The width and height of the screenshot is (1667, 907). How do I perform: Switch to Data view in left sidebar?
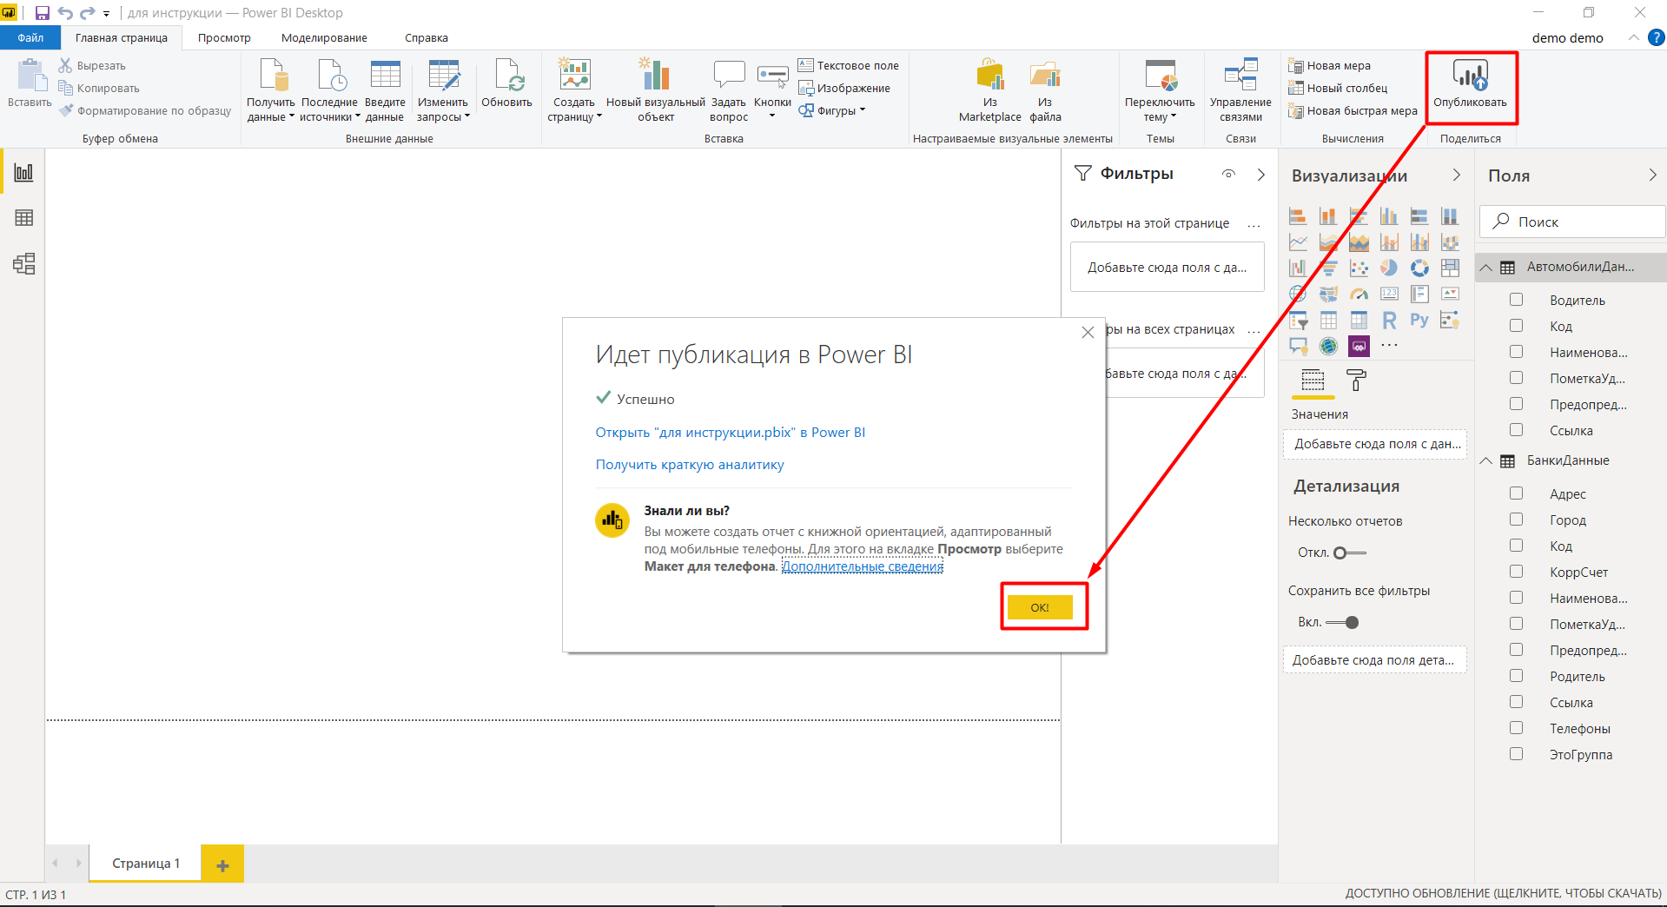pos(23,217)
